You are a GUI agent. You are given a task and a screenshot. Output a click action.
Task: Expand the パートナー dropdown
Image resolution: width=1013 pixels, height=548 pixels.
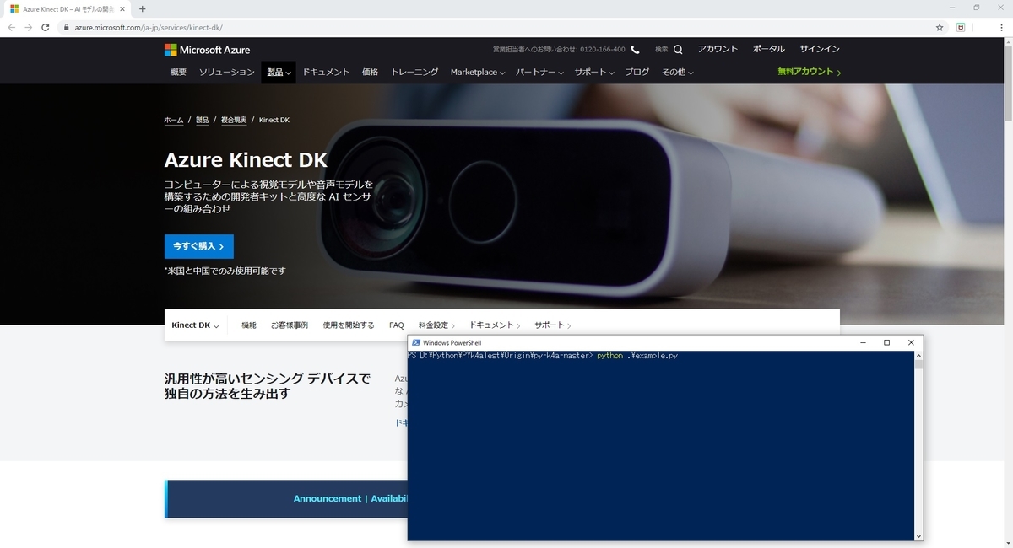pos(540,73)
